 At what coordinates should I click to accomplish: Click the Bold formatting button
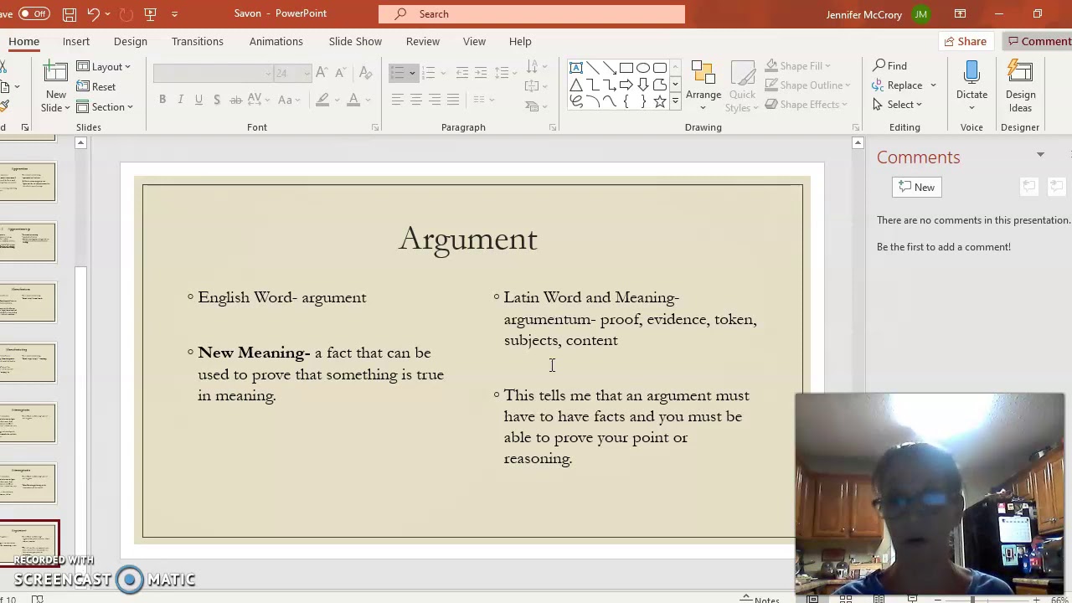tap(162, 100)
